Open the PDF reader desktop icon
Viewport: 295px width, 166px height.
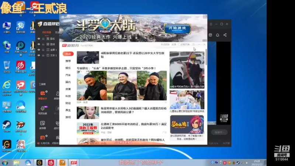(x=21, y=88)
